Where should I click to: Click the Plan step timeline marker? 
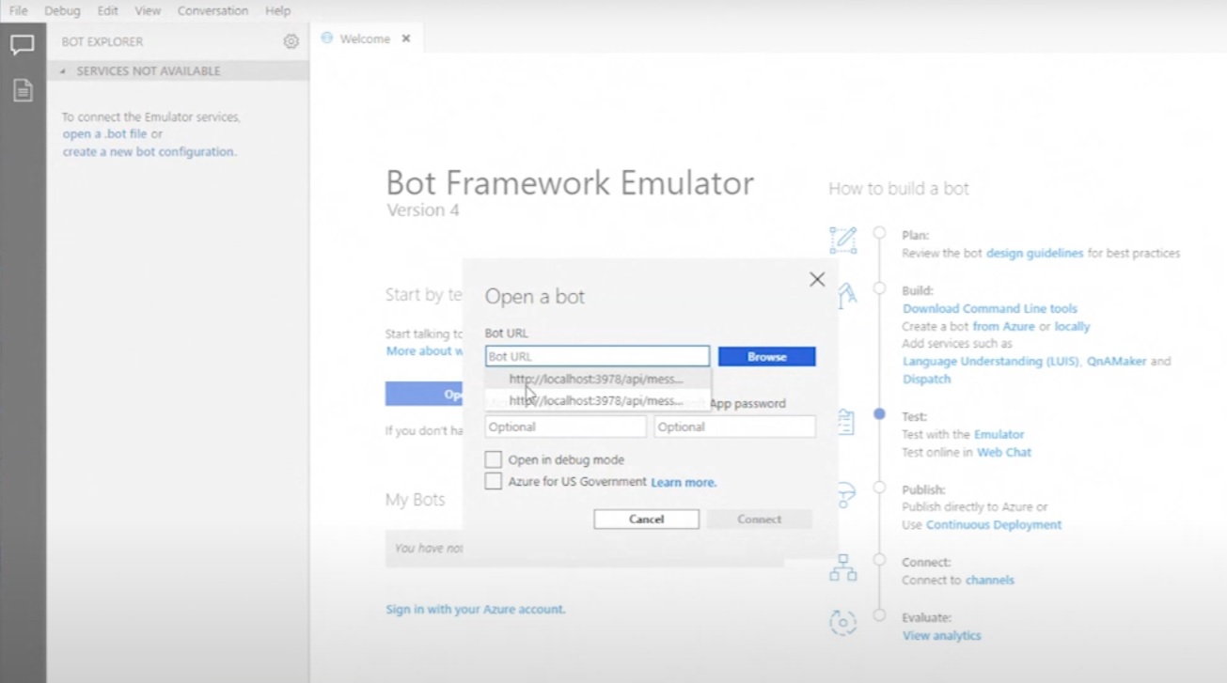(879, 233)
